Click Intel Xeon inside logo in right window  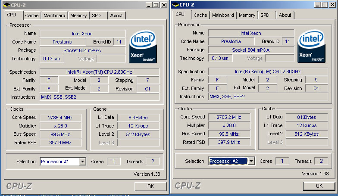pyautogui.click(x=311, y=46)
